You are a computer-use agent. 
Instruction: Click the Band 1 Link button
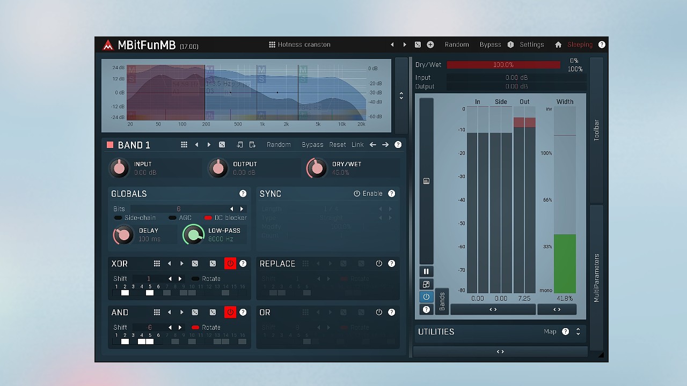coord(357,145)
